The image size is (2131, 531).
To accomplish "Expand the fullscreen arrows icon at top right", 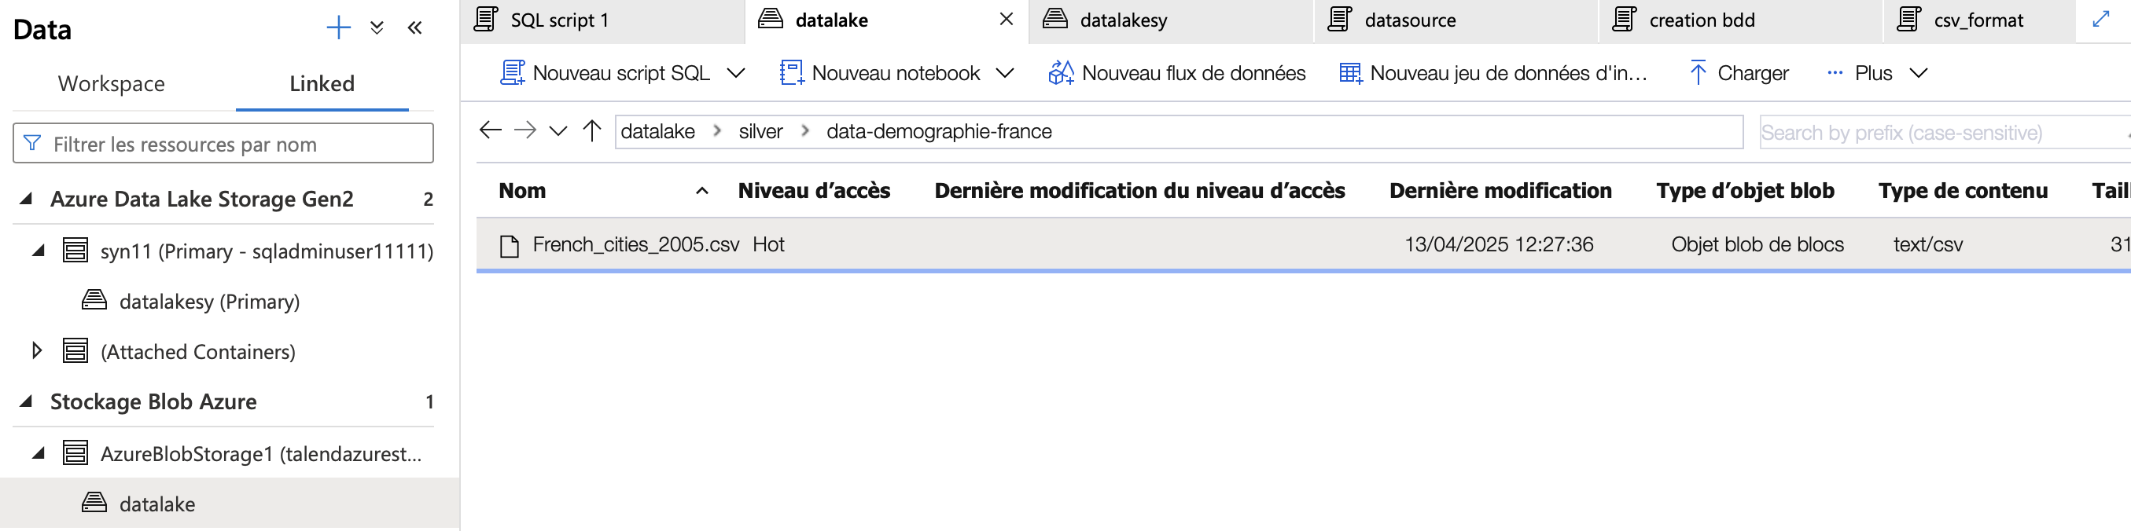I will pyautogui.click(x=2100, y=19).
